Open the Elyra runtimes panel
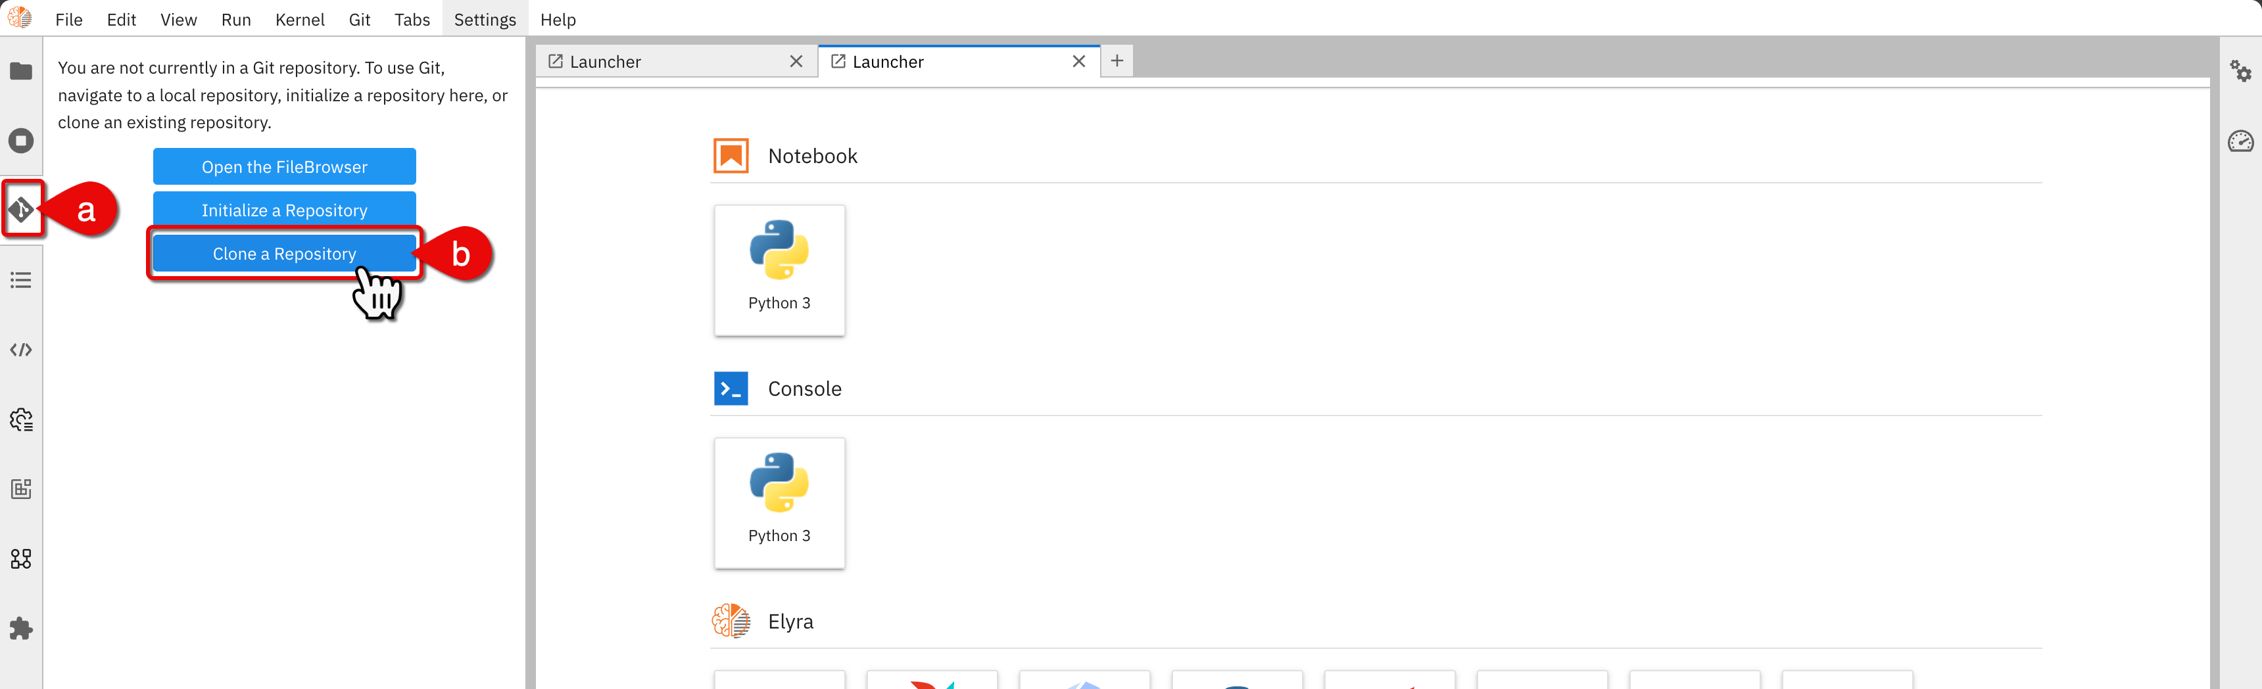The image size is (2262, 689). (21, 419)
